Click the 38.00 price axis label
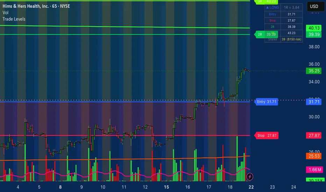326x192 pixels. (314, 47)
